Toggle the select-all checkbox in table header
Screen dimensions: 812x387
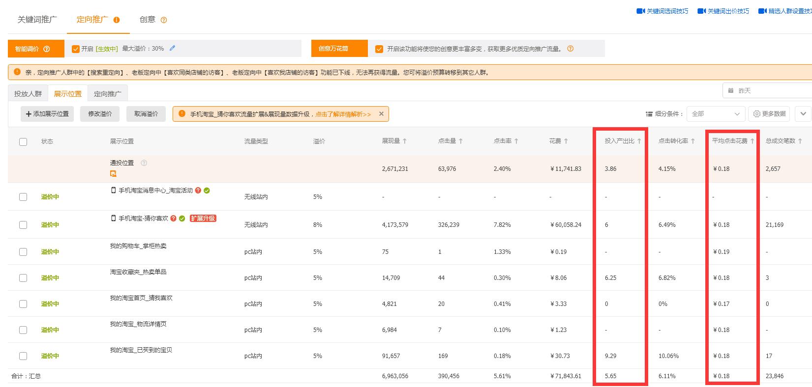point(23,142)
